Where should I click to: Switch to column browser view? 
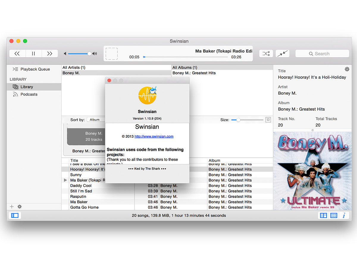[323, 216]
